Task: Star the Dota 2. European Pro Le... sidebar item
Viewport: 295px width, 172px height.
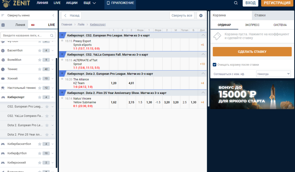Action: click(x=47, y=125)
